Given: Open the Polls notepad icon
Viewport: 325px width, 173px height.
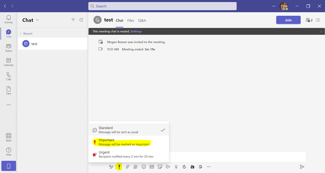Looking at the screenshot, I should 200,167.
